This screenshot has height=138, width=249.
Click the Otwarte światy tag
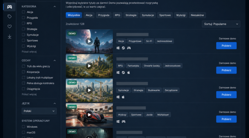[152, 66]
